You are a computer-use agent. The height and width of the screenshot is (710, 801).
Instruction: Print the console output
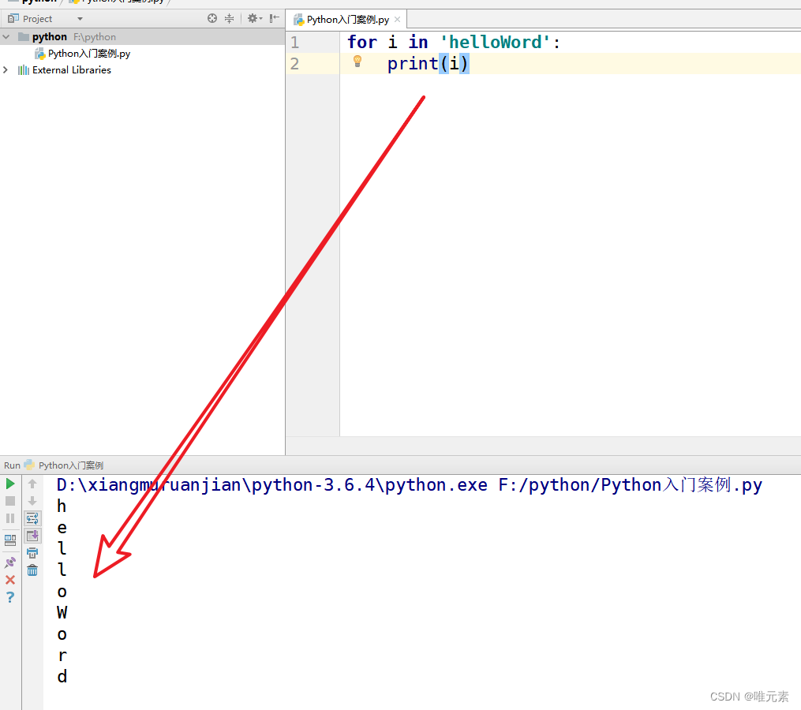click(32, 553)
